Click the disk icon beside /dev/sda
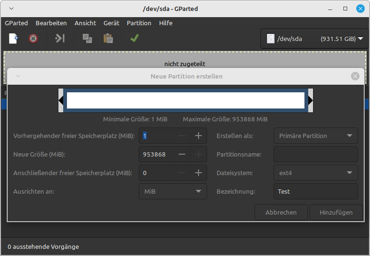Viewport: 370px width, 256px height. tap(270, 39)
